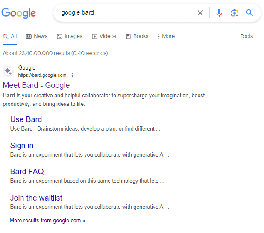Image resolution: width=264 pixels, height=233 pixels.
Task: Open the Use Bard sitelink
Action: [x=26, y=119]
